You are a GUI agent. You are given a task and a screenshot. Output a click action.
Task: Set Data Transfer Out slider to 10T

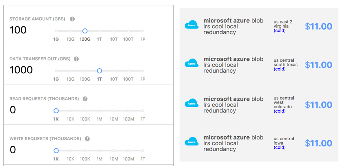[114, 71]
